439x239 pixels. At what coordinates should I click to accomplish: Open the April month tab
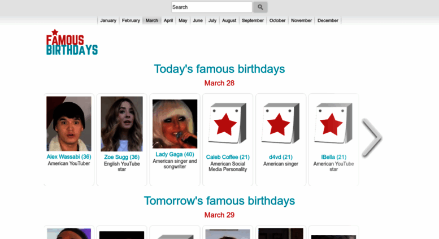click(x=168, y=20)
